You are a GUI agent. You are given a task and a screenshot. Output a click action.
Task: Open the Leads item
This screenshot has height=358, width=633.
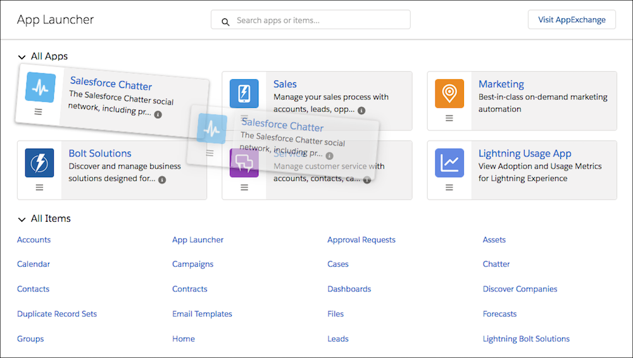pos(338,339)
